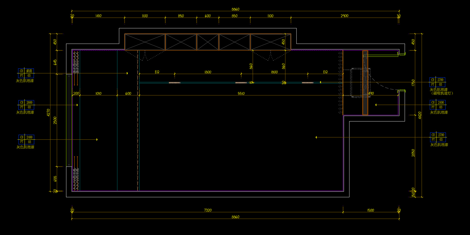Click the CH 2600 ceiling tag

[26, 105]
